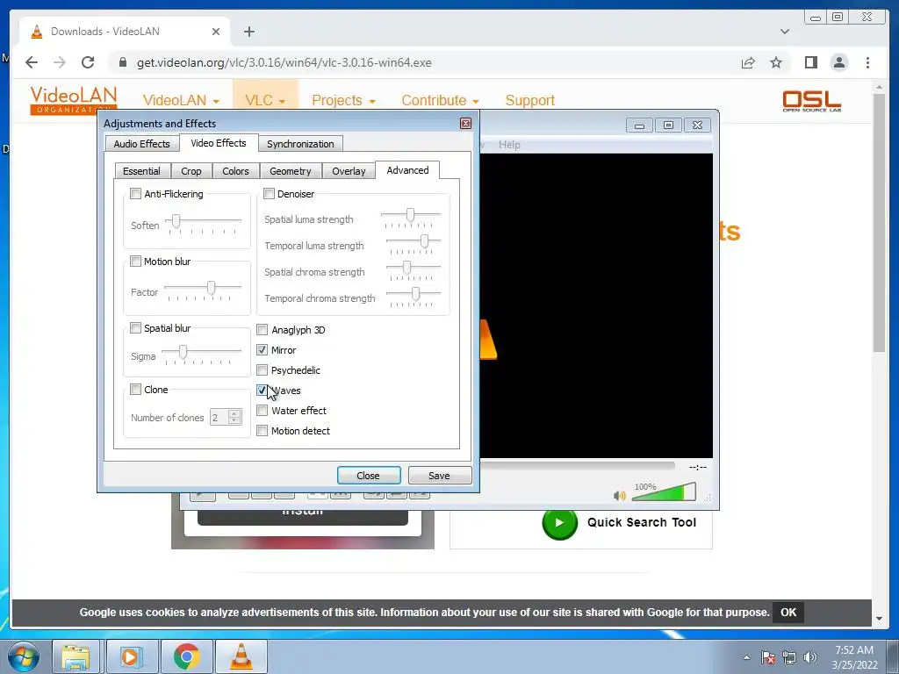Expand Projects navigation dropdown

(343, 100)
